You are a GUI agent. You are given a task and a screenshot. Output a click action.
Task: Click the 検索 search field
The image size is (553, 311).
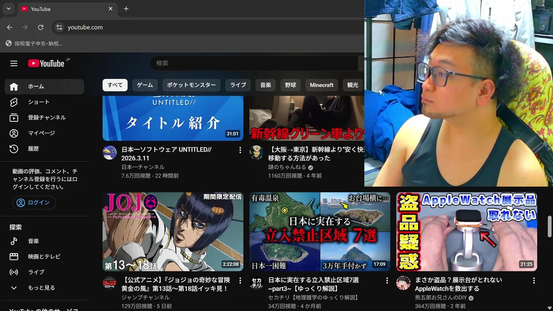(x=255, y=63)
